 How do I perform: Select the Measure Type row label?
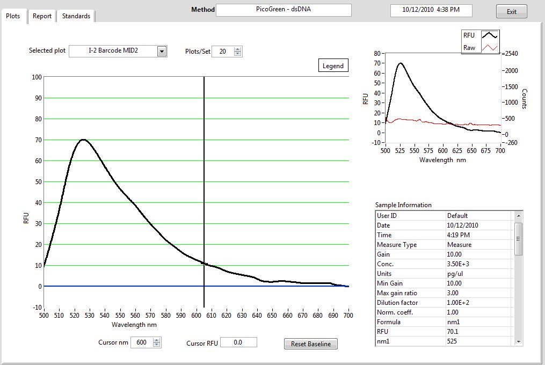pyautogui.click(x=397, y=245)
